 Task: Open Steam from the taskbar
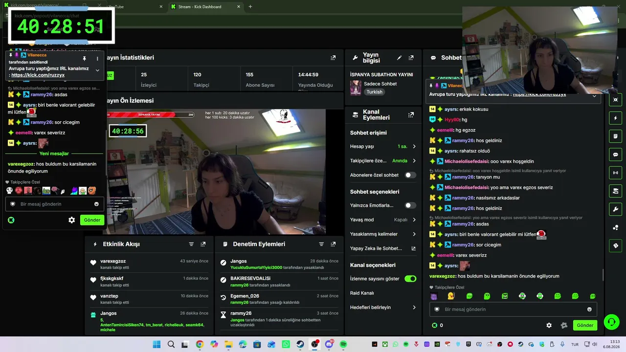click(300, 345)
